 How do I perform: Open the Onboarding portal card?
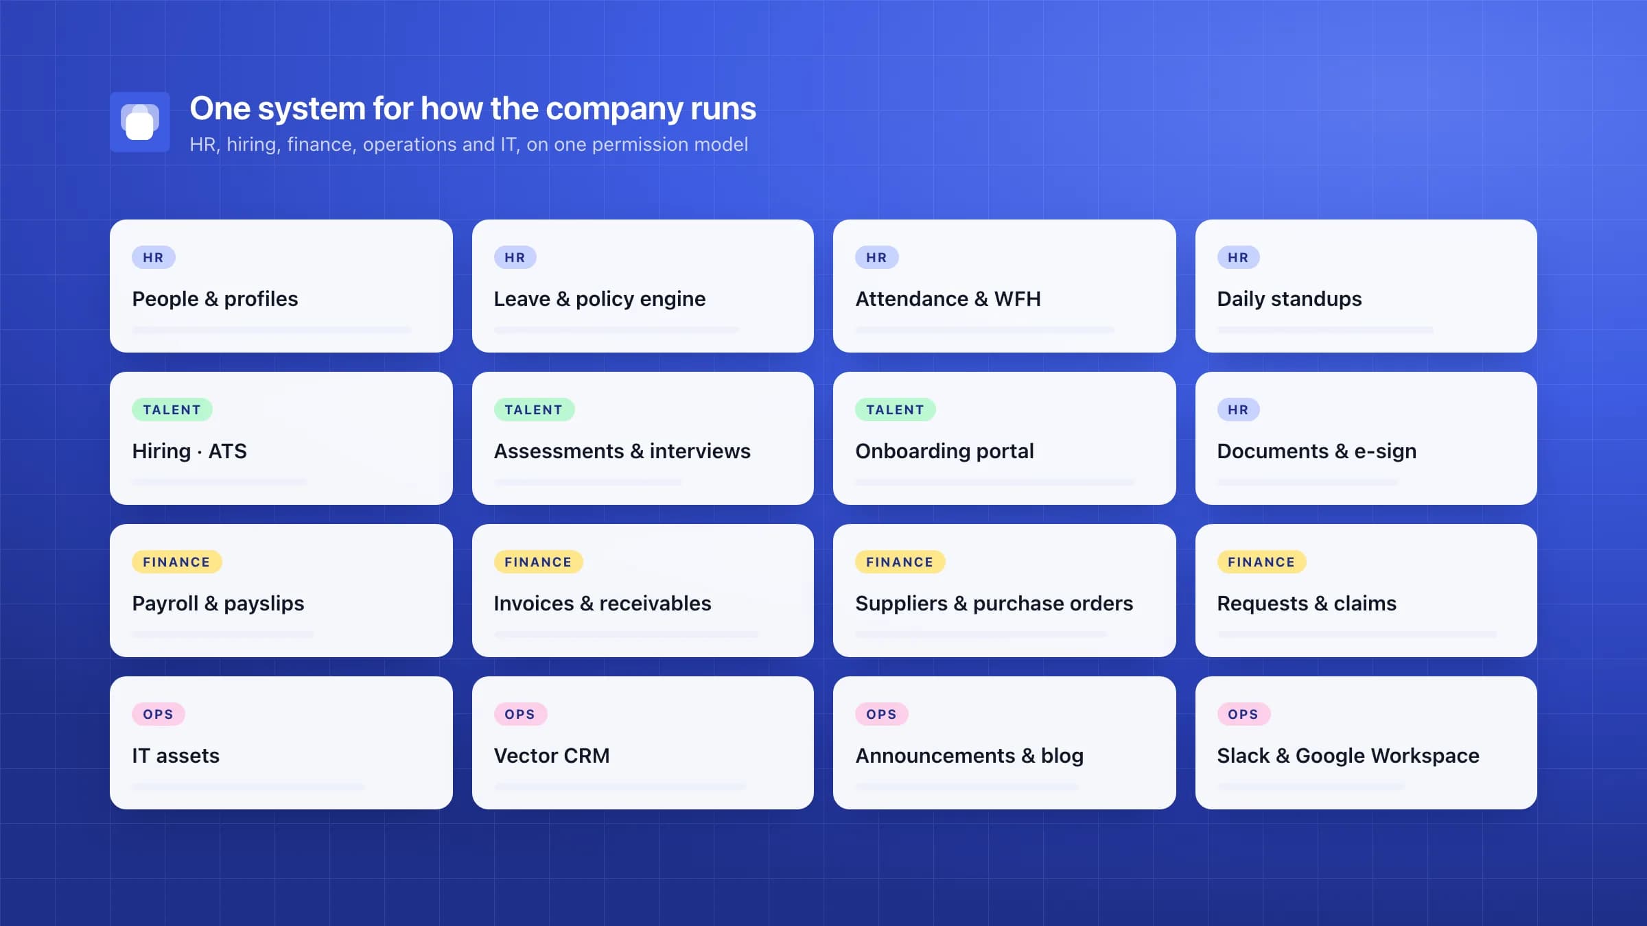tap(1005, 438)
